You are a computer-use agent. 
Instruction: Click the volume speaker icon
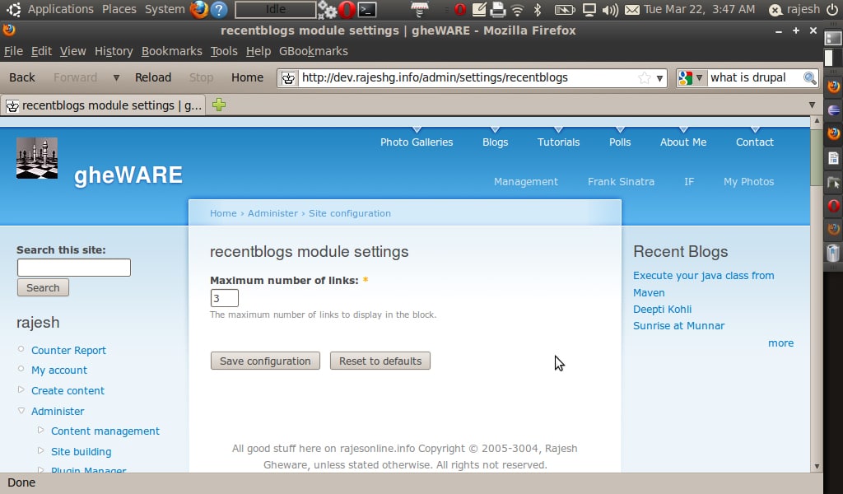(x=610, y=9)
